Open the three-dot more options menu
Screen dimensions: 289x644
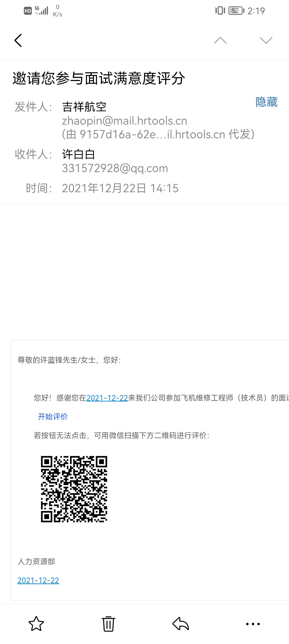point(253,624)
